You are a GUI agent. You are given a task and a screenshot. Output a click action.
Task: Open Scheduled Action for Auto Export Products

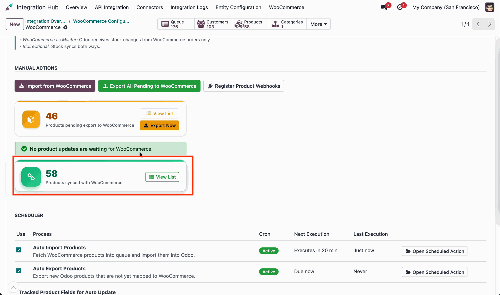pos(435,272)
